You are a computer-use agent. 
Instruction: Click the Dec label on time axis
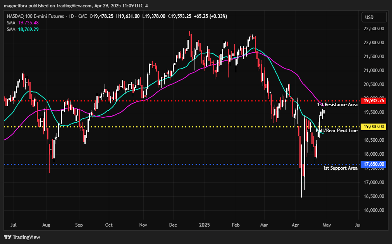click(x=173, y=225)
